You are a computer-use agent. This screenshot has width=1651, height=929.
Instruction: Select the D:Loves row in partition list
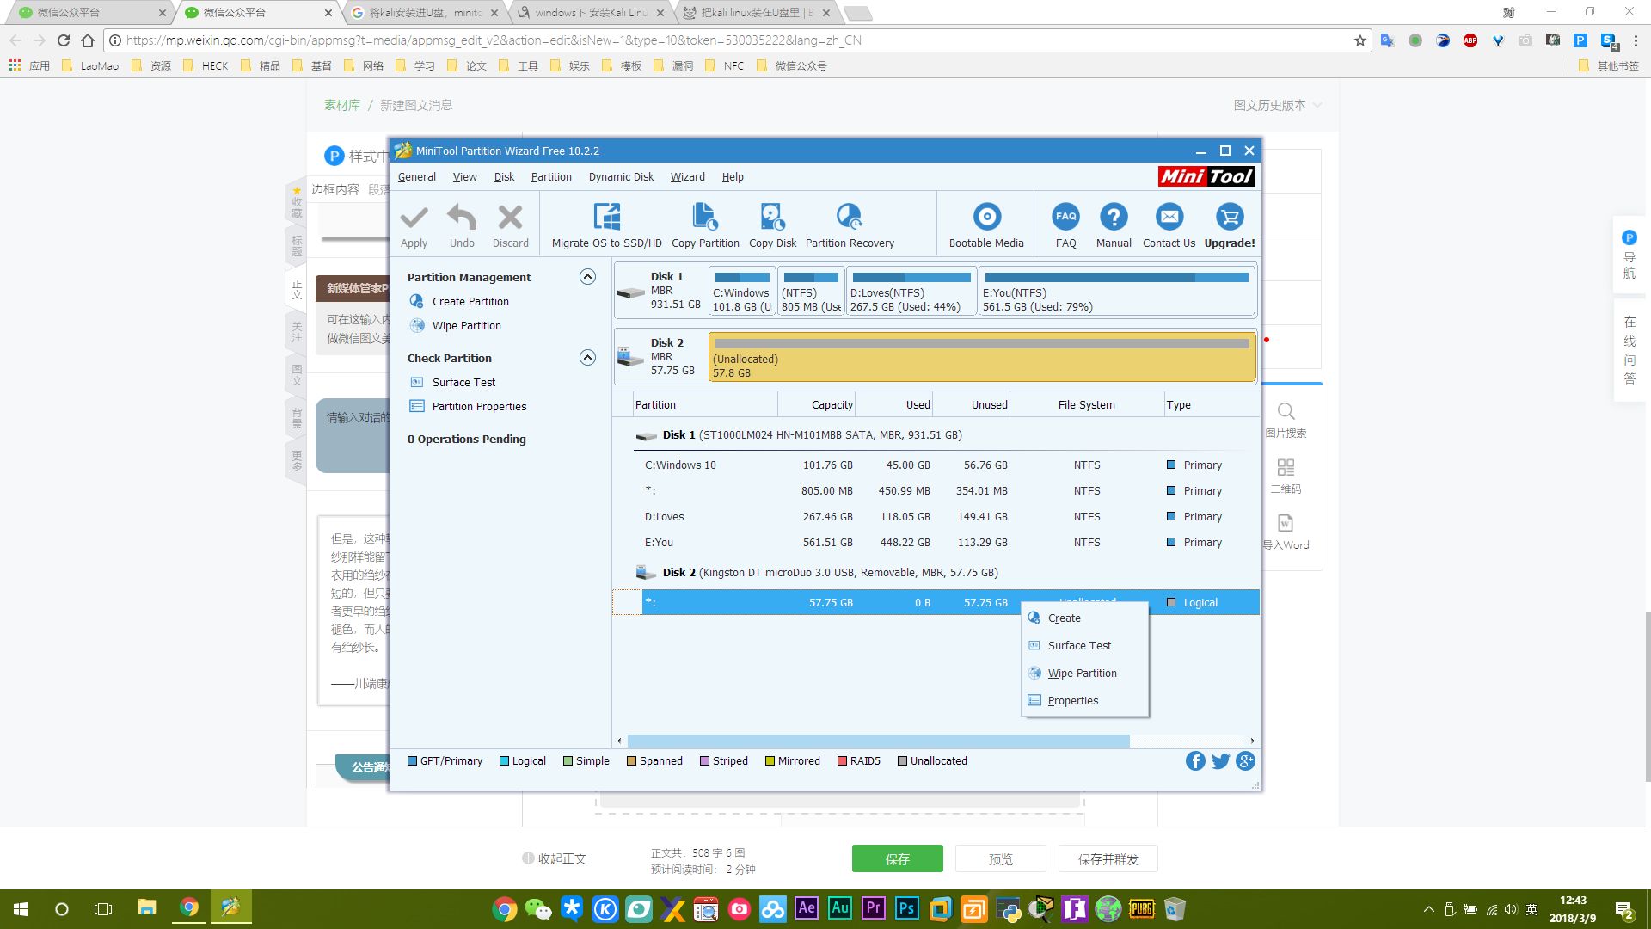click(x=937, y=517)
